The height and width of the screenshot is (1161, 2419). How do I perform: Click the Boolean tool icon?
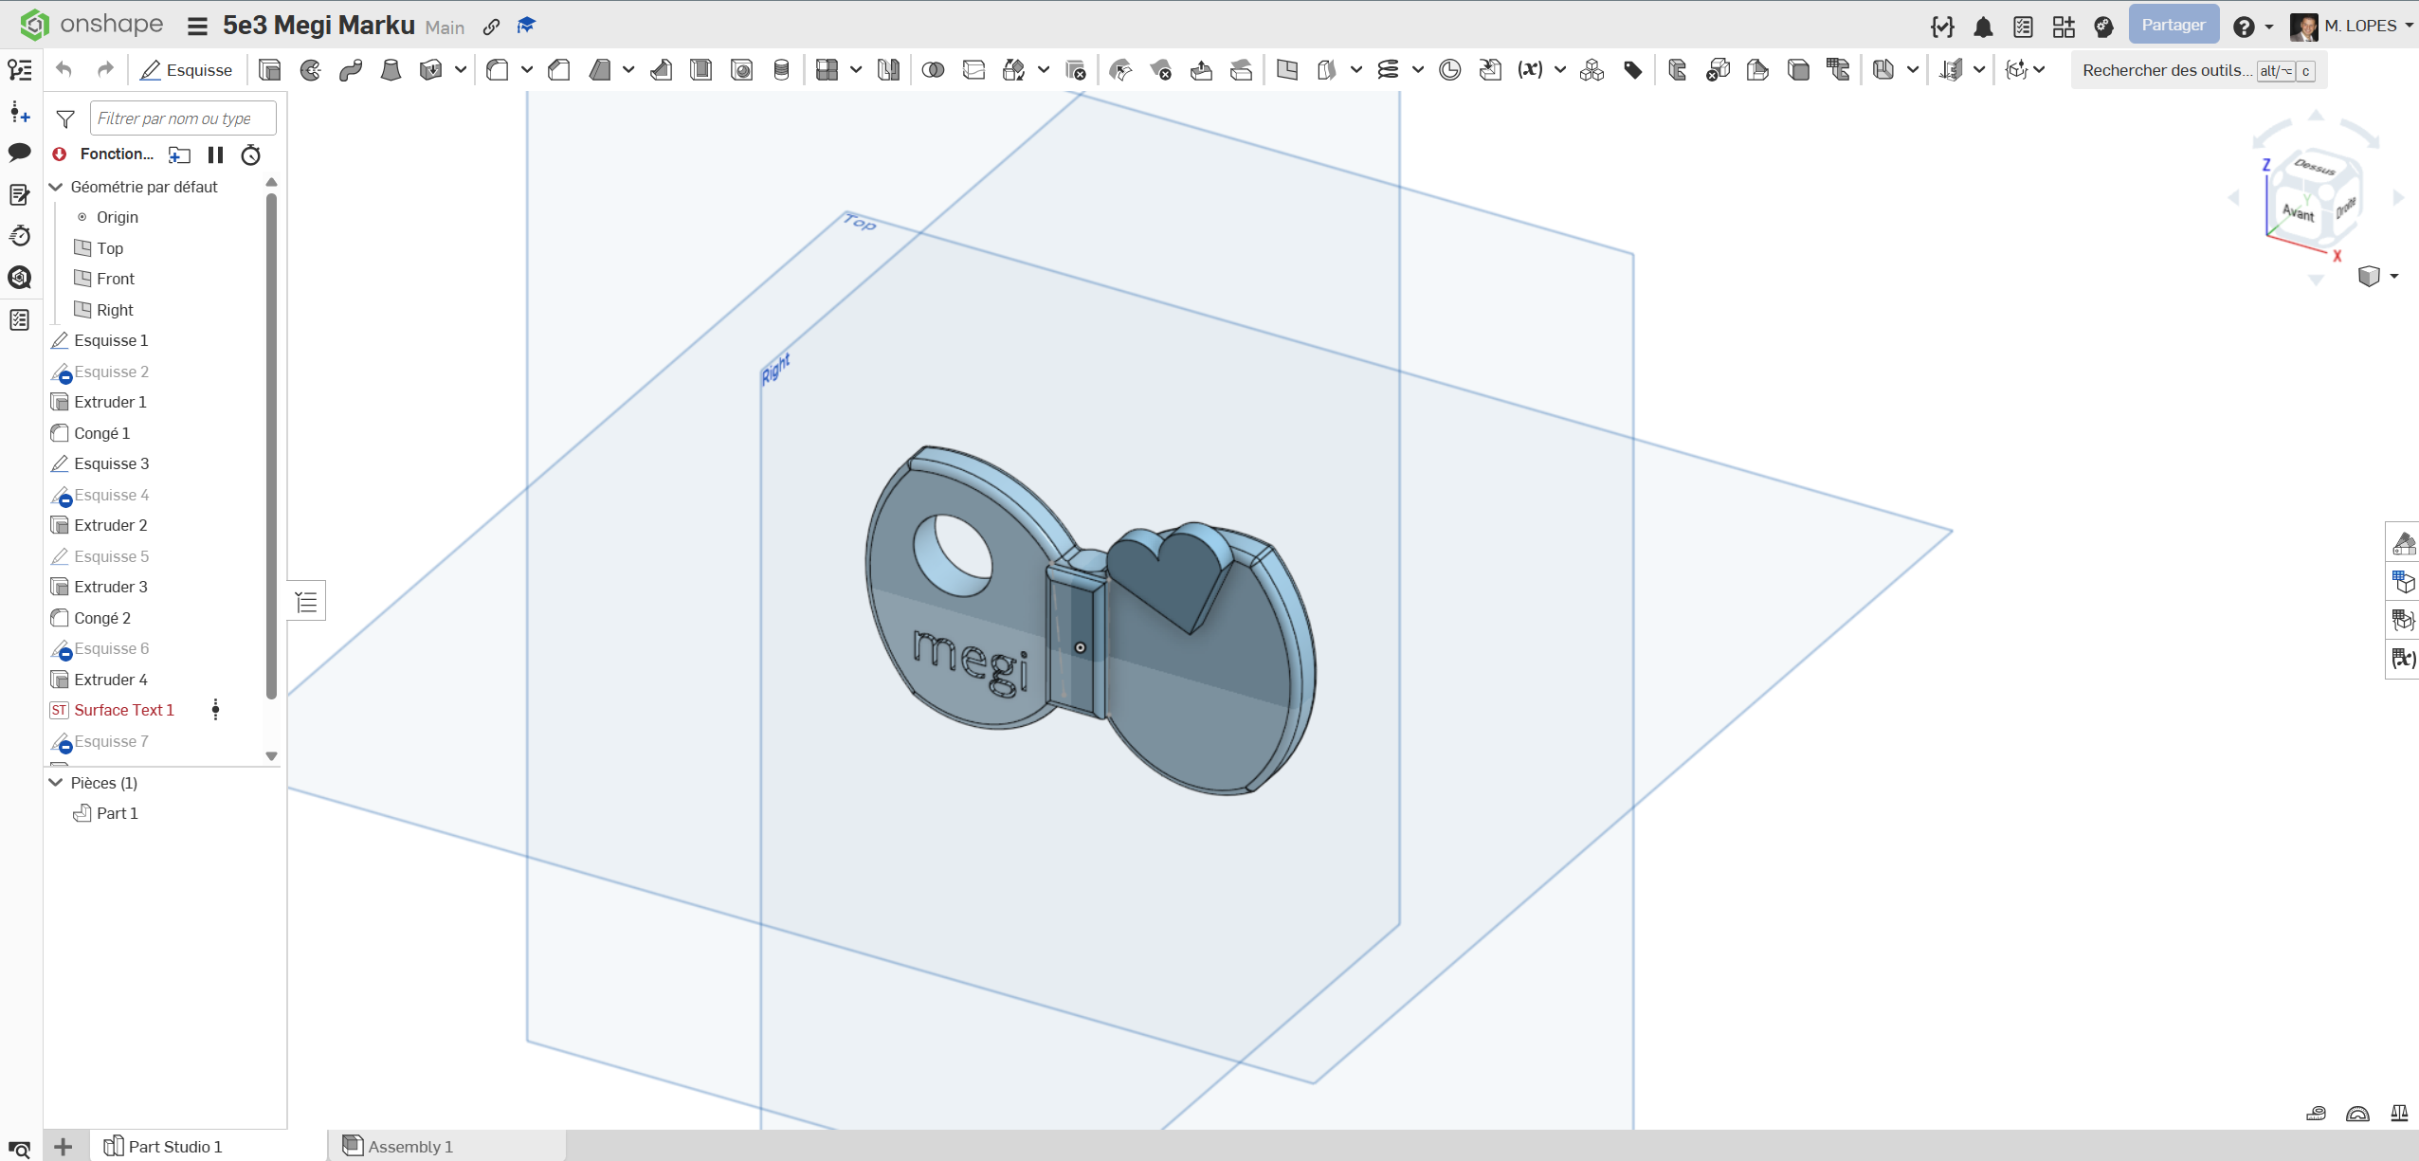click(x=933, y=70)
